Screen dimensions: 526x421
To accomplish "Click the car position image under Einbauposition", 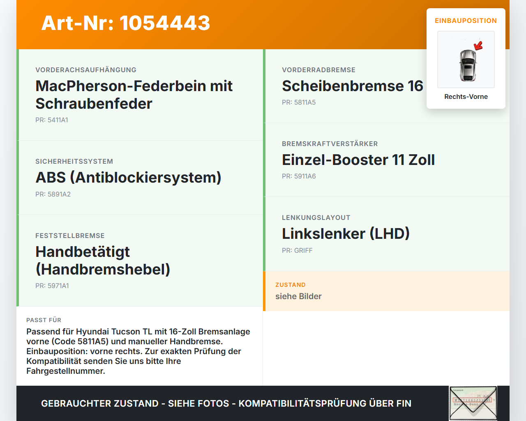I will tap(466, 59).
